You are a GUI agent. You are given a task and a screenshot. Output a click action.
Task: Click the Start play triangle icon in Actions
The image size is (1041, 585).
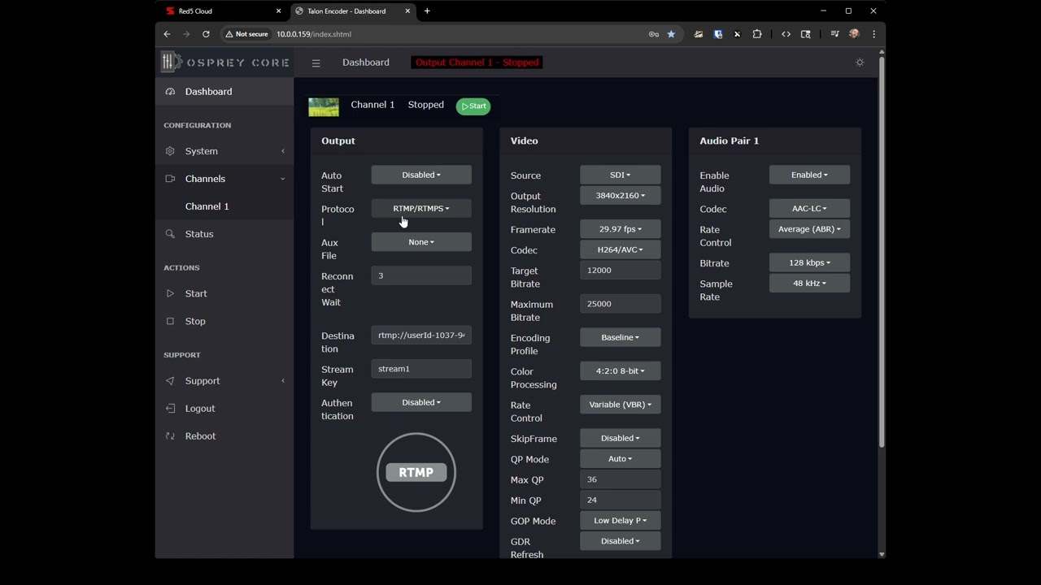tap(170, 293)
